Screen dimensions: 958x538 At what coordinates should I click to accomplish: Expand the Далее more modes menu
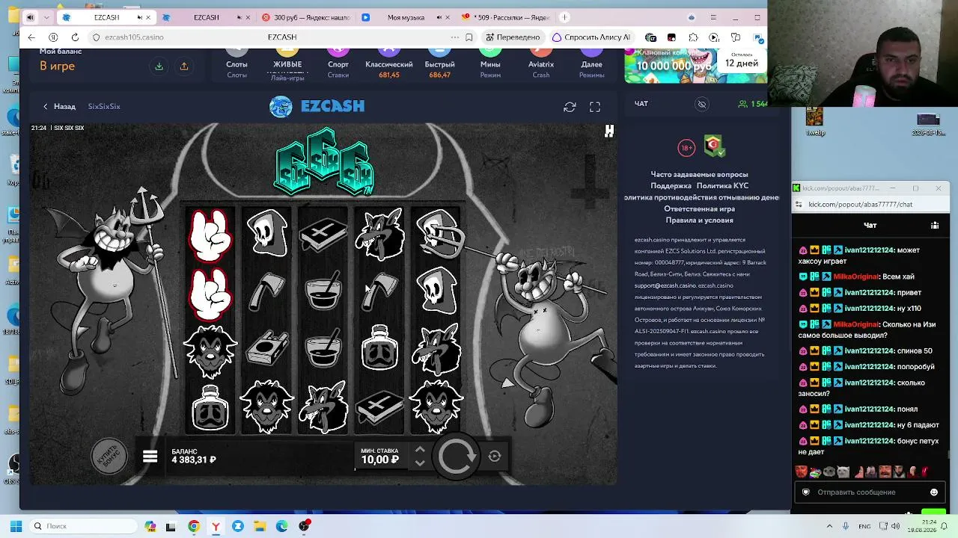(591, 64)
